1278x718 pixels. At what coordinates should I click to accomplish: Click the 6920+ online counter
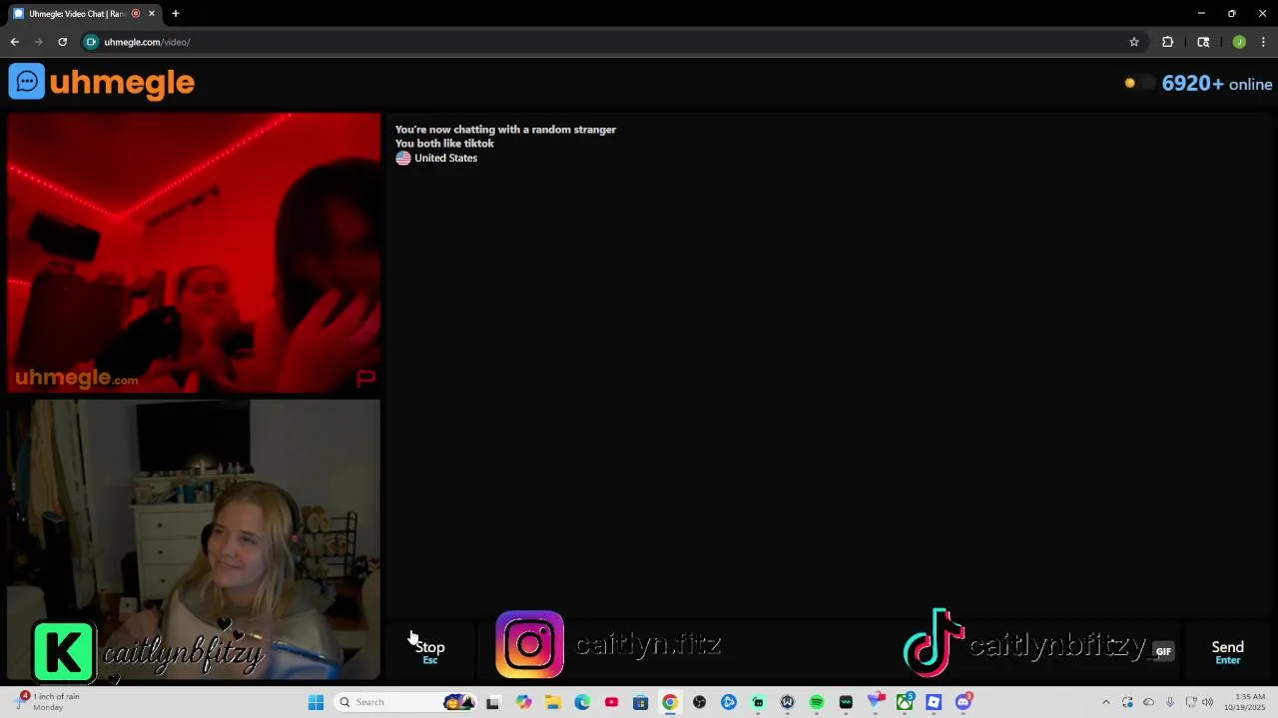tap(1216, 84)
